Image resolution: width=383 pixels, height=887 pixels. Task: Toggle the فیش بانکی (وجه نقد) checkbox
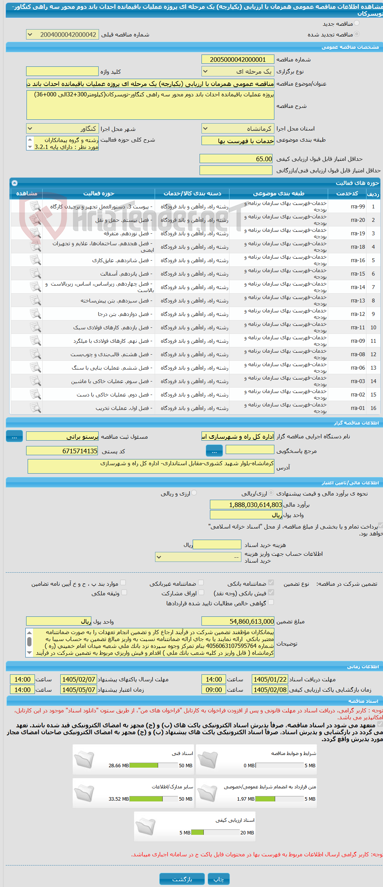tap(271, 592)
